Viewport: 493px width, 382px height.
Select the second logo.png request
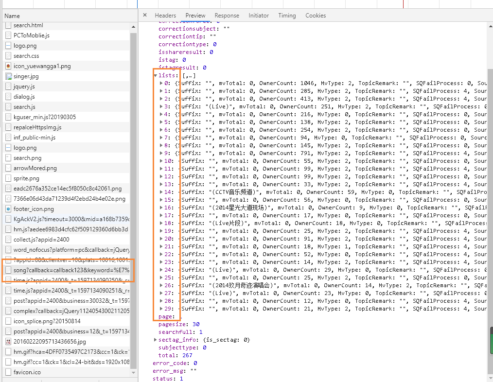point(66,148)
